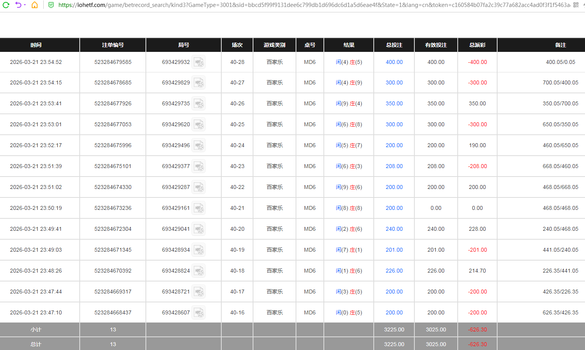Play replay icon for round 693429829
This screenshot has height=350, width=585.
tap(199, 83)
